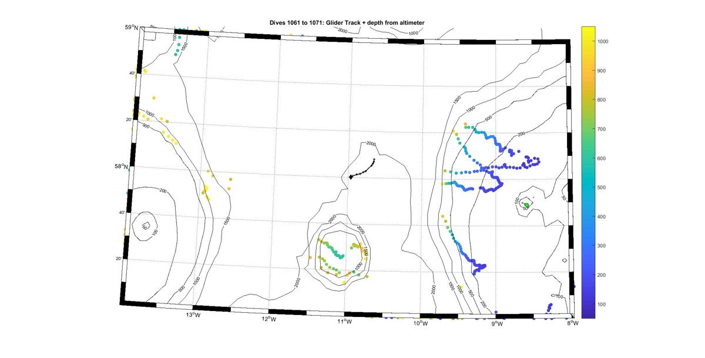Click the green marker inside the 50 m contour
The height and width of the screenshot is (358, 705).
tap(526, 205)
